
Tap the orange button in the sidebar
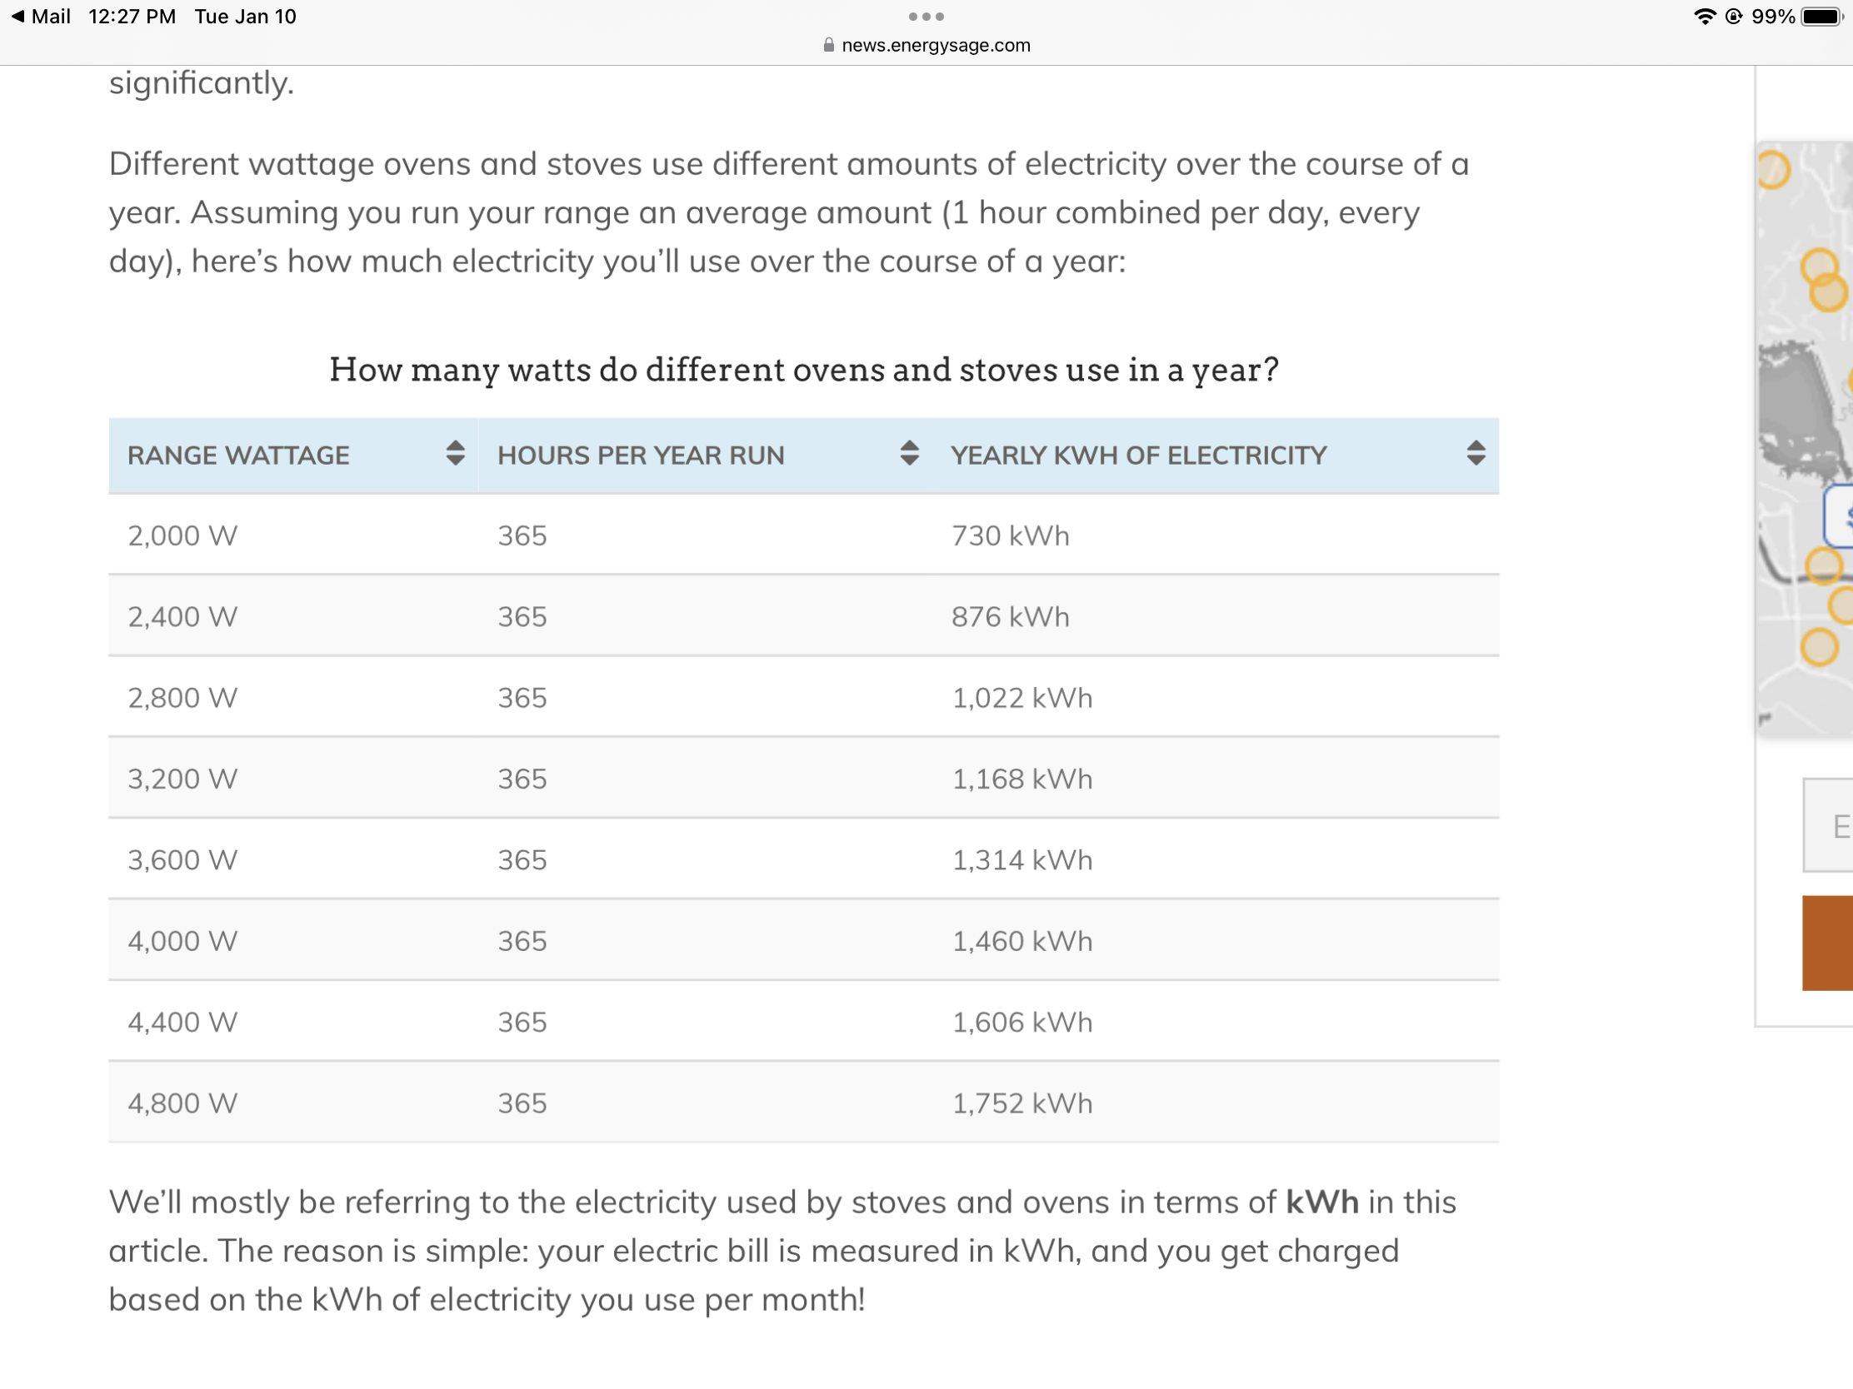click(1827, 943)
